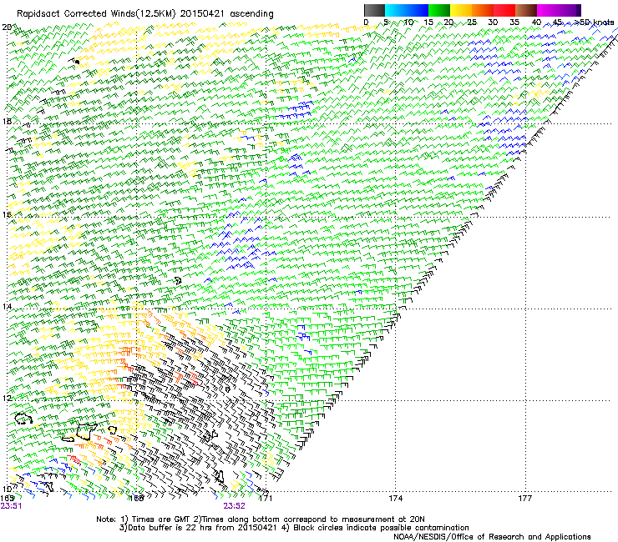Click the 14 latitude axis label
The image size is (618, 542).
(x=7, y=307)
